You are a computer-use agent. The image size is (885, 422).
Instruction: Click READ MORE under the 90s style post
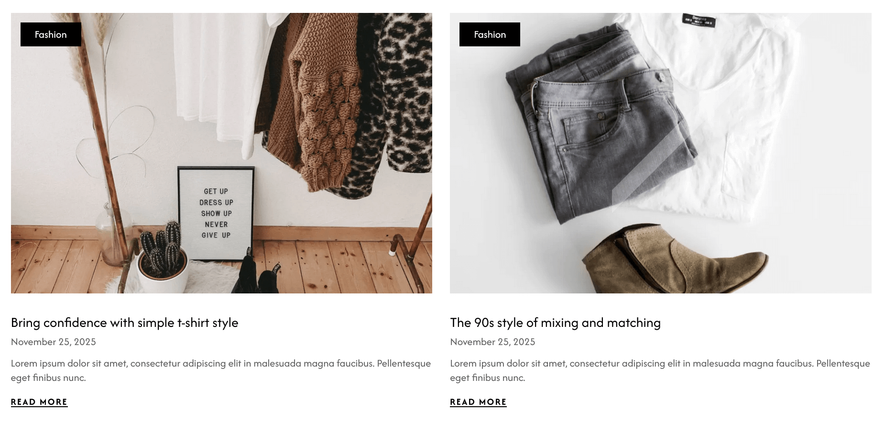pyautogui.click(x=478, y=402)
